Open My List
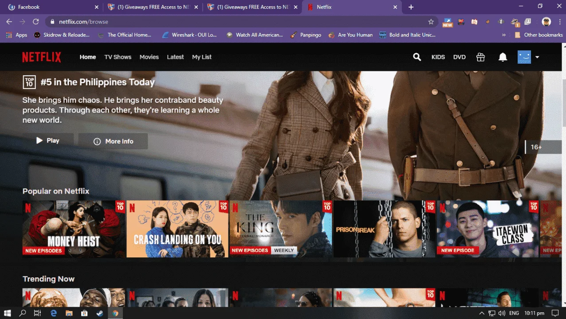 pos(202,57)
